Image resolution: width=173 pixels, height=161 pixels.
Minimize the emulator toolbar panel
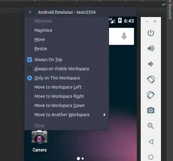point(147,22)
